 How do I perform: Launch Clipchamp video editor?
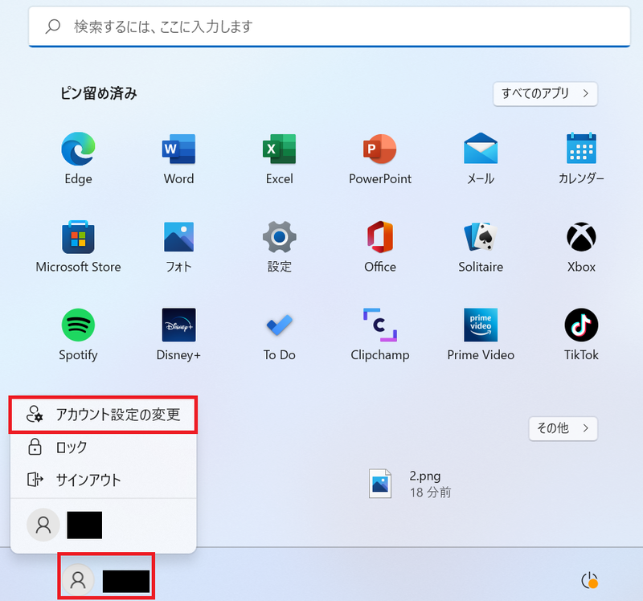tap(379, 334)
